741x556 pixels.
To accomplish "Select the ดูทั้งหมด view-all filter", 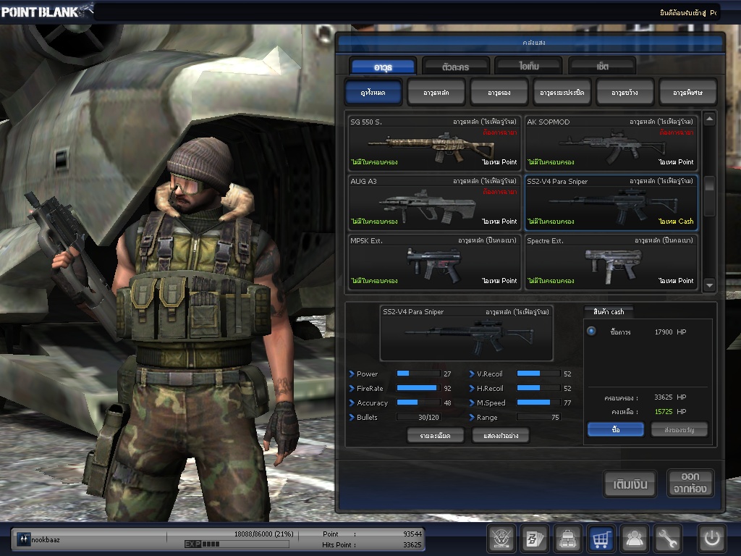I will (x=373, y=92).
